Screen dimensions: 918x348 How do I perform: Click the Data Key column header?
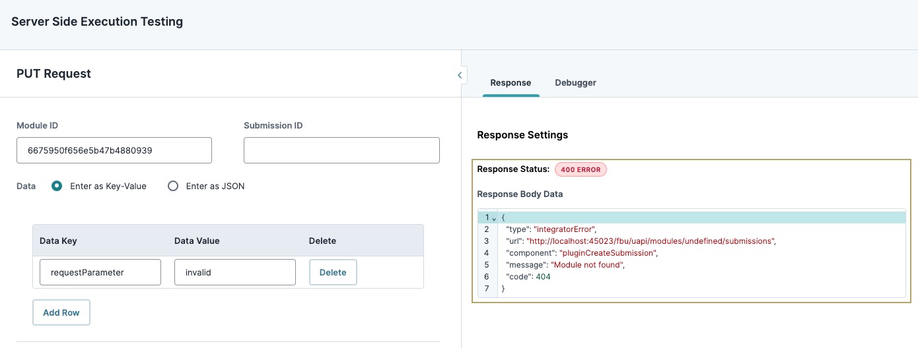click(x=58, y=241)
